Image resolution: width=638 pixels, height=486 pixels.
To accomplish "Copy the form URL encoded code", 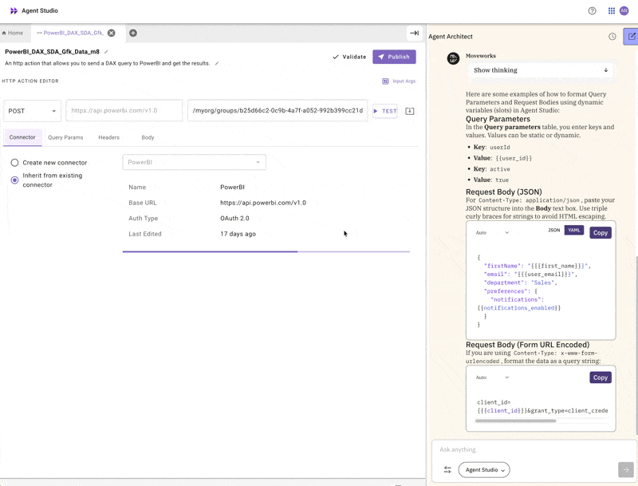I will point(601,377).
